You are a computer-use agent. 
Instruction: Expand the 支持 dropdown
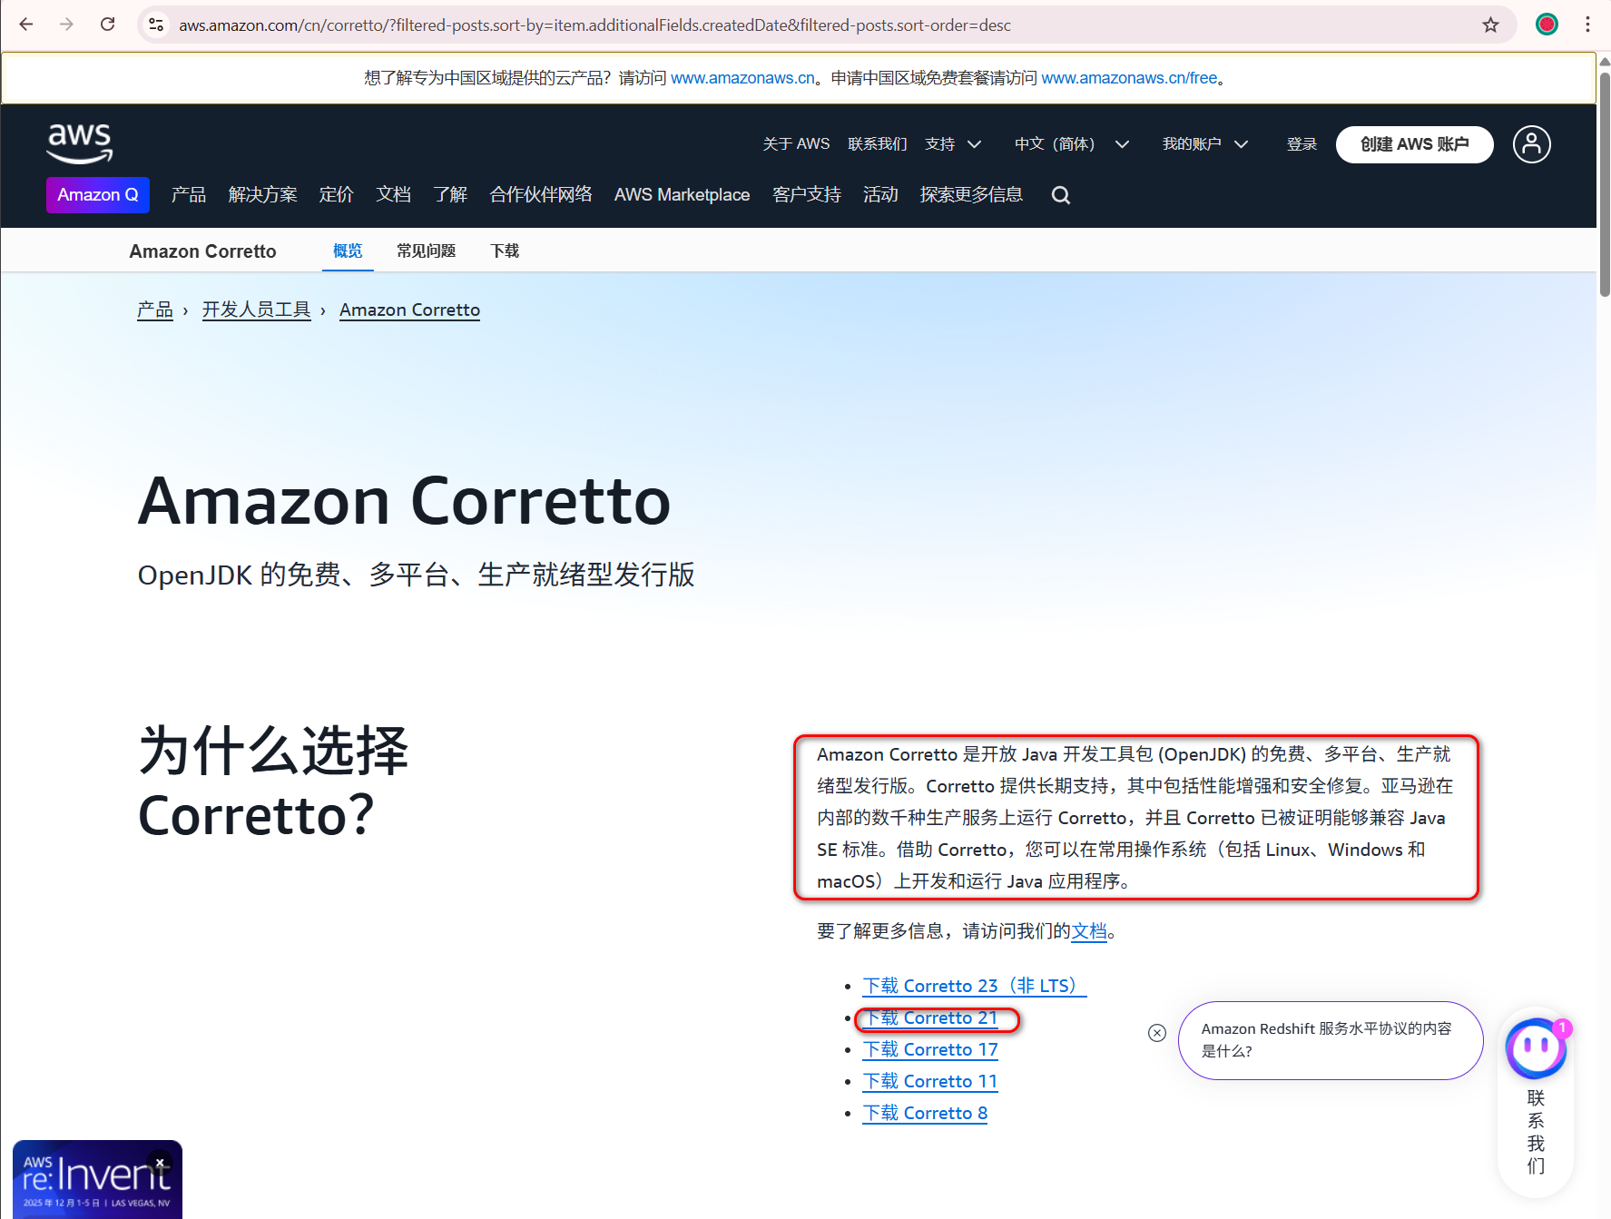point(953,144)
